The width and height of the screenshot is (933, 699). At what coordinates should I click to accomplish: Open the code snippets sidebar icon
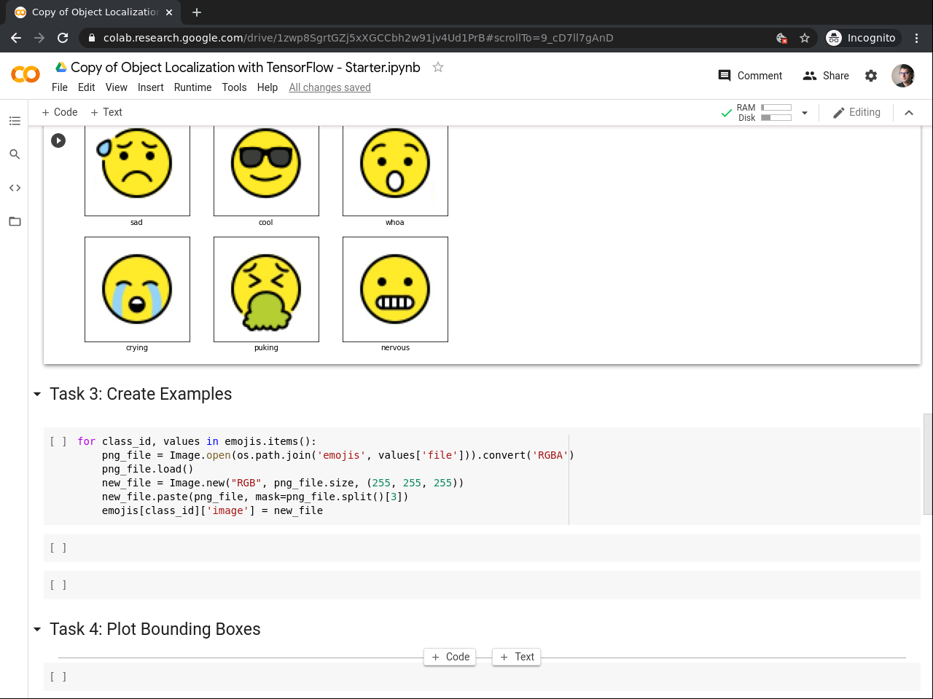pyautogui.click(x=15, y=188)
